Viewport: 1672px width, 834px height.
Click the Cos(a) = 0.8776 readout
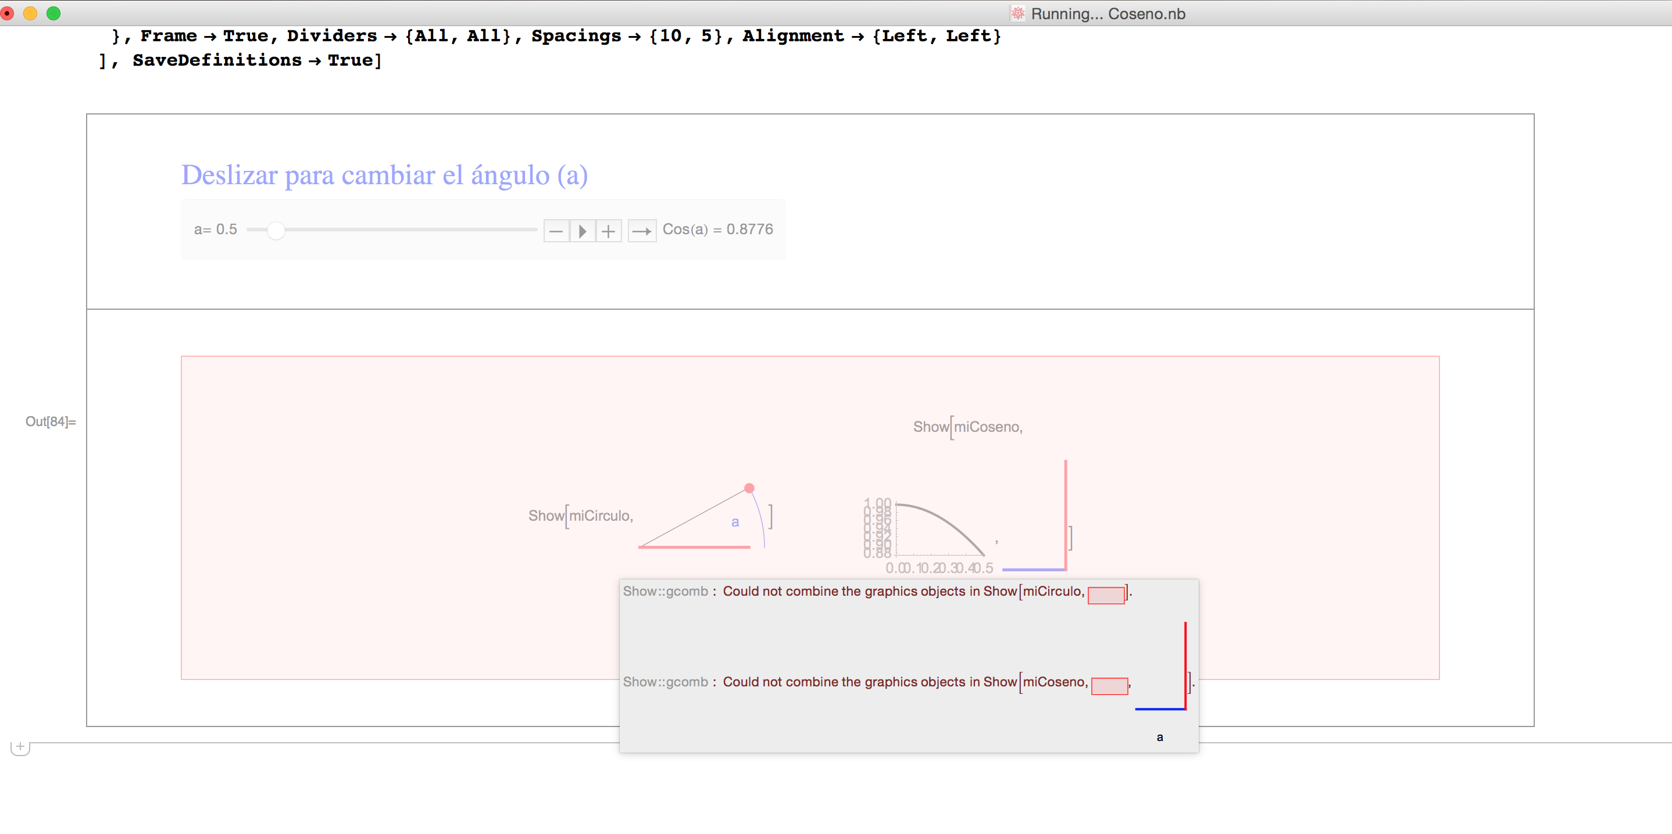717,230
